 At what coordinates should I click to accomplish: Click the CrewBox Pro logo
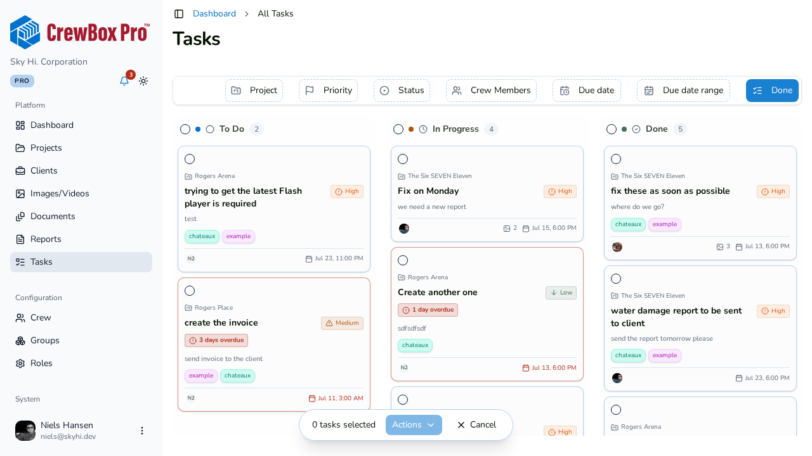[80, 32]
